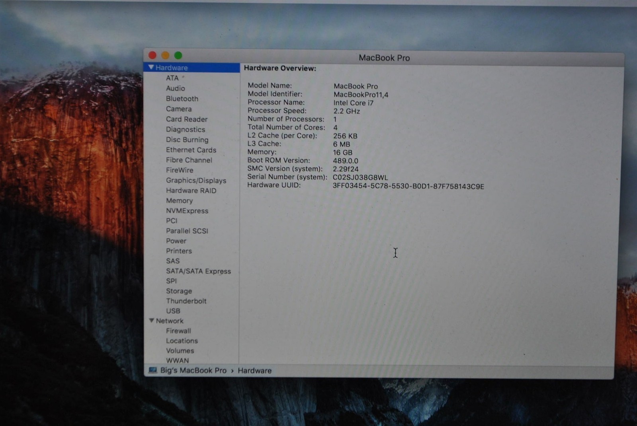Click the 6 MB L3 cache value
Image resolution: width=637 pixels, height=426 pixels.
[342, 144]
